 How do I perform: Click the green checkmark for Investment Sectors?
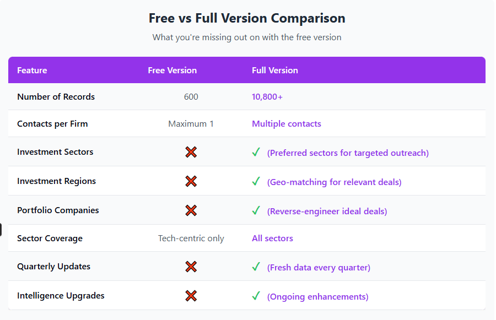pos(256,152)
